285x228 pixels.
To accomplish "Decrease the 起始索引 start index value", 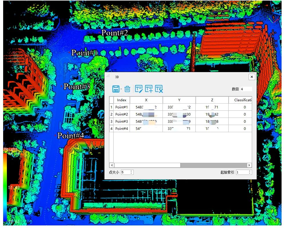I will click(250, 173).
